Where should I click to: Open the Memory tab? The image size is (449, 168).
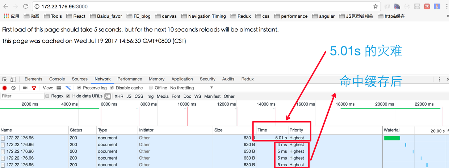pos(156,79)
